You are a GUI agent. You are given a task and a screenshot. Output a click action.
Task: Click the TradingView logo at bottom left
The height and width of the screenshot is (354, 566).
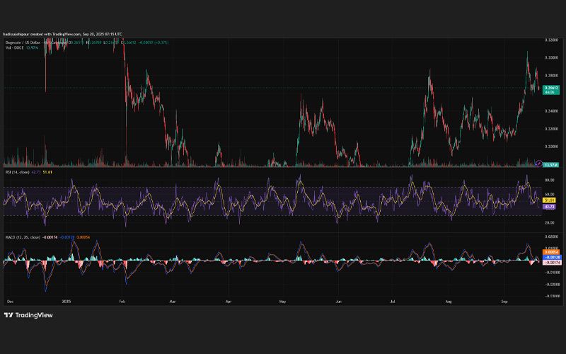click(28, 315)
